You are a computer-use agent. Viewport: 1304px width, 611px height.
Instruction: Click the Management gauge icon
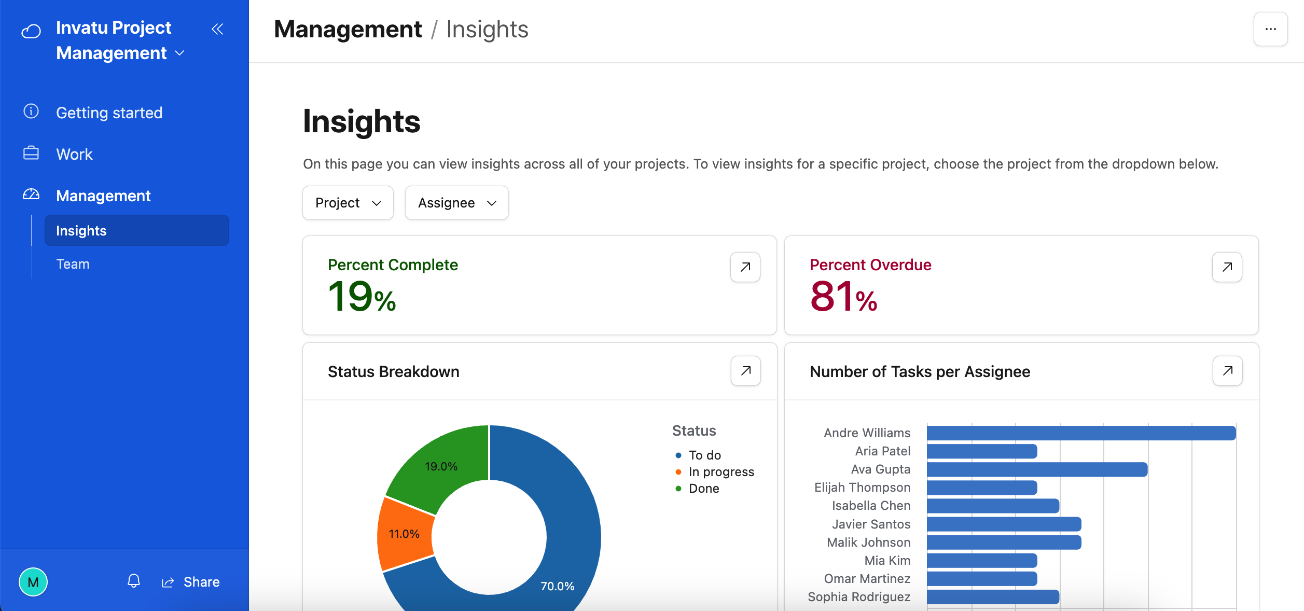[31, 195]
